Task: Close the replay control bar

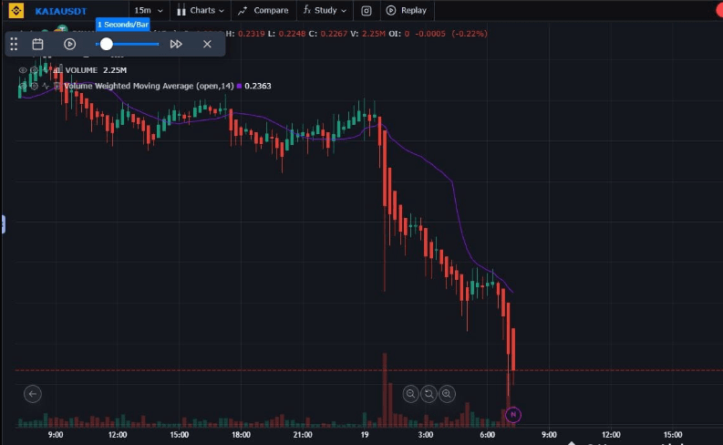Action: tap(207, 44)
